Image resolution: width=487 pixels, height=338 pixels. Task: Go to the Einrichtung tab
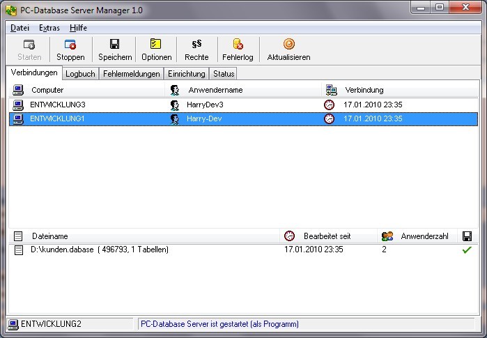tap(186, 74)
